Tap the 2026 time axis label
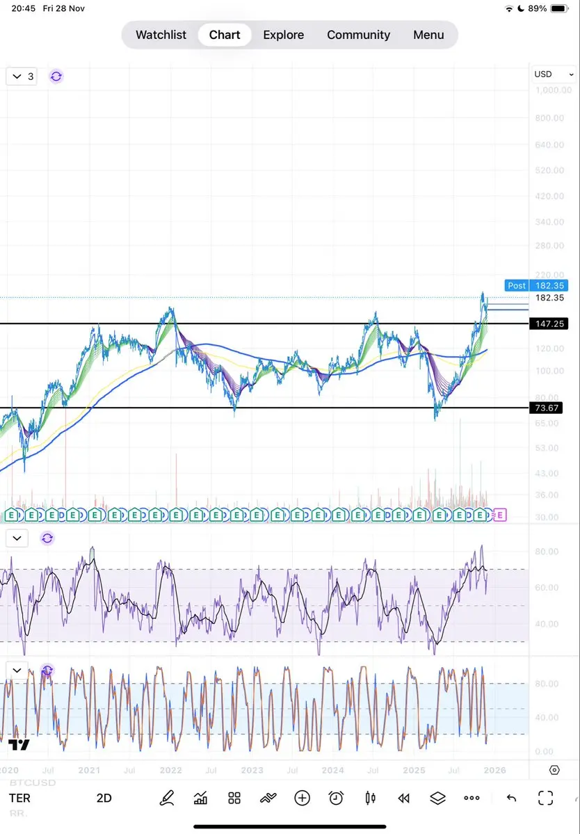This screenshot has width=580, height=834. 494,770
